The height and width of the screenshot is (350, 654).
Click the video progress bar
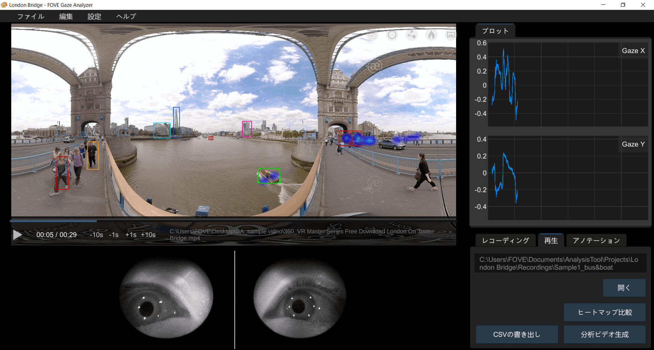click(x=233, y=221)
